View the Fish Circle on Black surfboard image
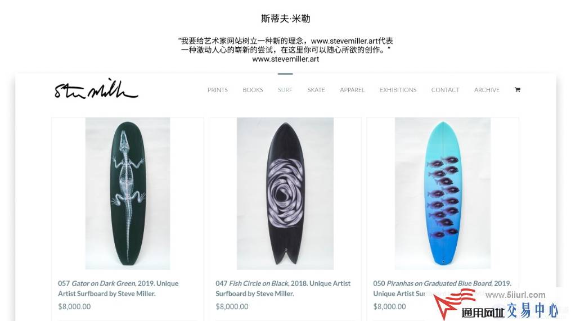Image resolution: width=571 pixels, height=321 pixels. (285, 193)
